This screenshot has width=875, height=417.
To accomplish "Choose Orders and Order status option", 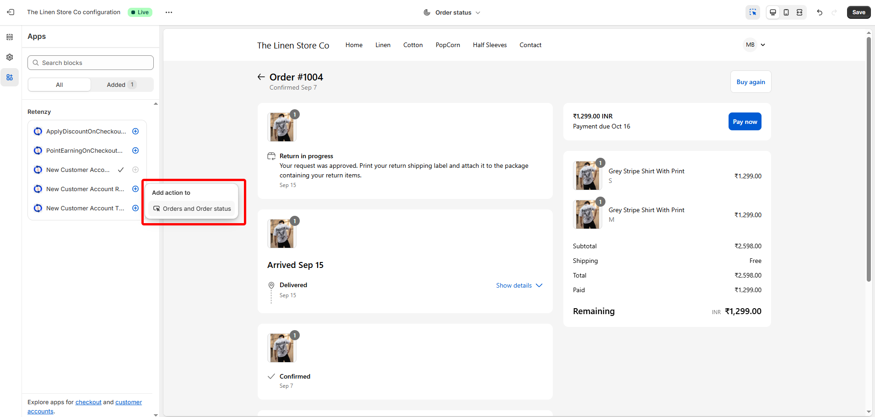I will [x=192, y=208].
